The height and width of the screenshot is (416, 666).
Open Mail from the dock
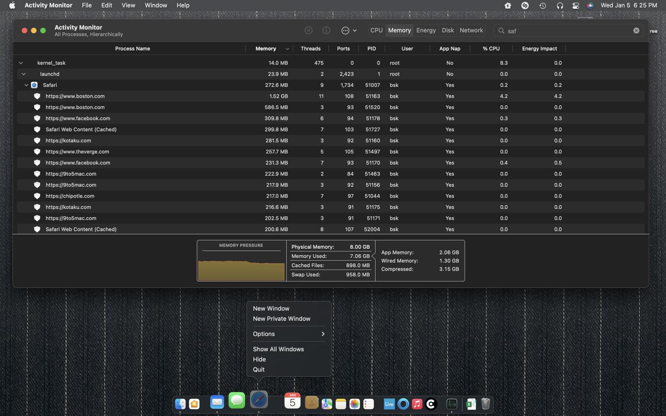pyautogui.click(x=217, y=402)
